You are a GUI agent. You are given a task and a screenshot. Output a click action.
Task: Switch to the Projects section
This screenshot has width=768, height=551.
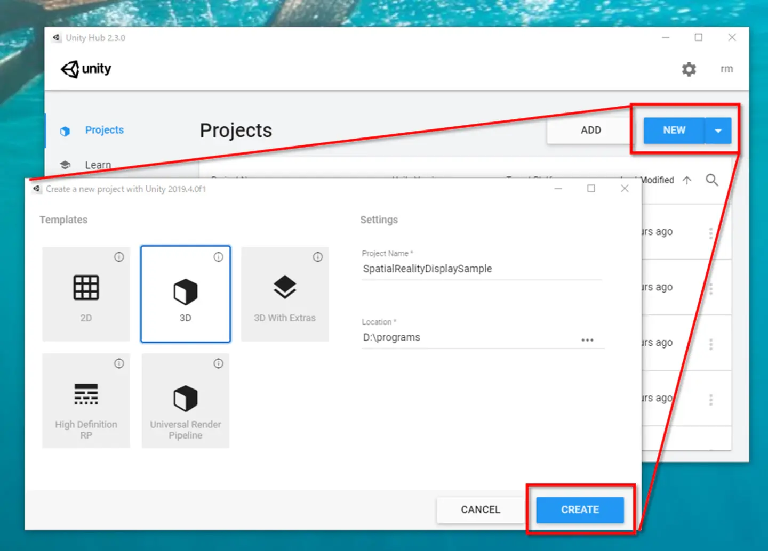104,130
